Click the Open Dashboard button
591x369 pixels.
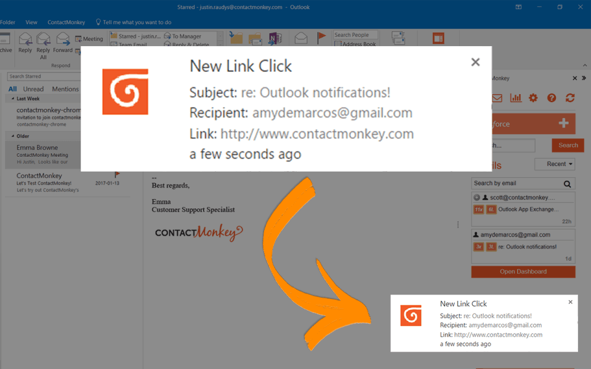523,272
